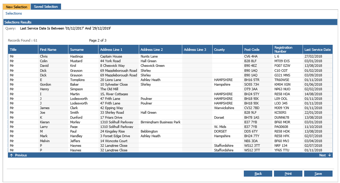Switch to the New Selection tab
The image size is (340, 183).
point(16,7)
